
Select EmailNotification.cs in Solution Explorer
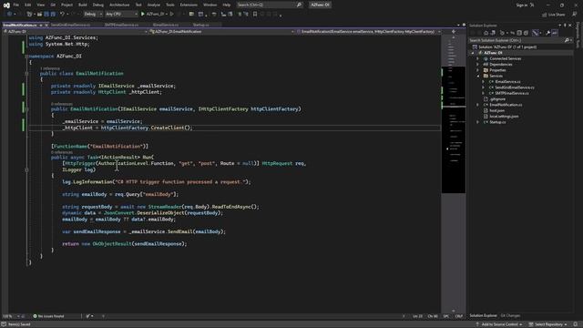506,105
